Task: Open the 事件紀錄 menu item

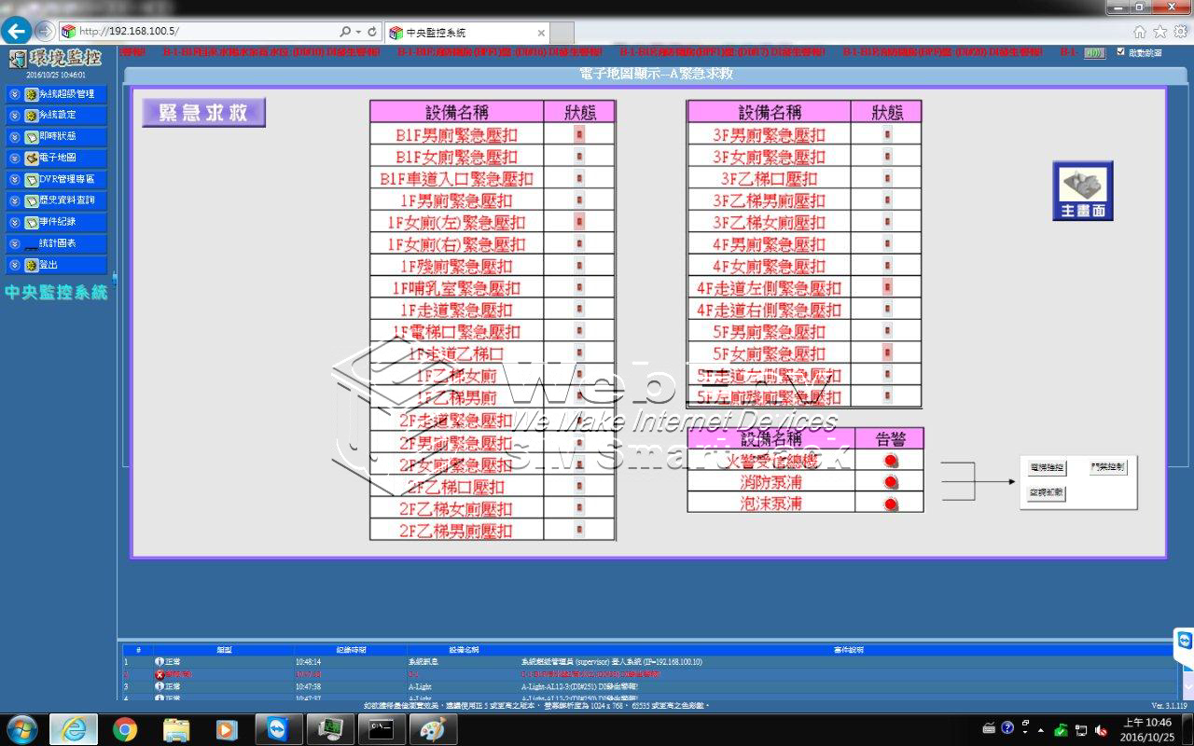Action: point(56,222)
